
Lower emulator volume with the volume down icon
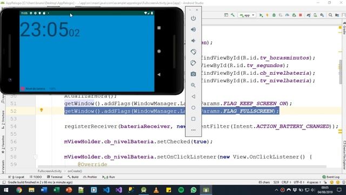(x=194, y=41)
